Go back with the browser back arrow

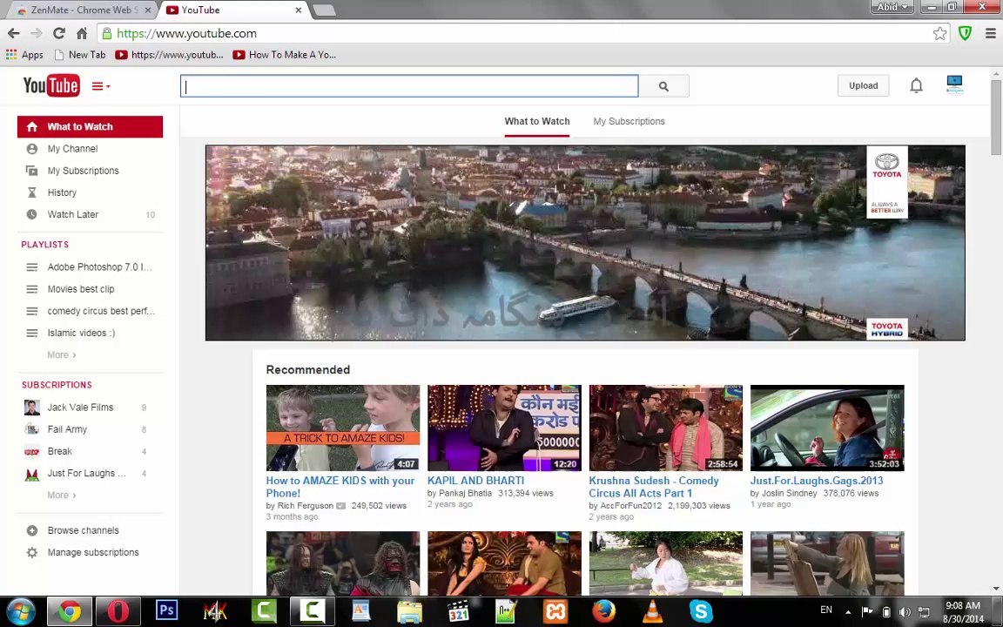[x=13, y=33]
